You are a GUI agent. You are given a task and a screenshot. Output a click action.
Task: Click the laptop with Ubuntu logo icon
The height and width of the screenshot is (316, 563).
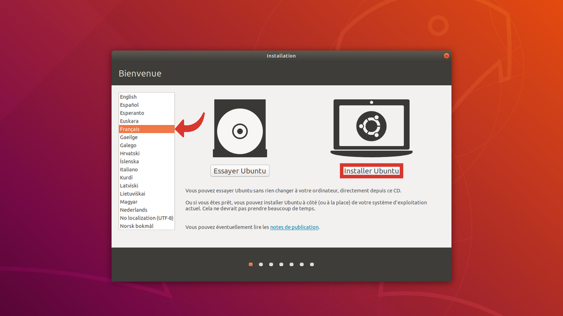[x=371, y=127]
